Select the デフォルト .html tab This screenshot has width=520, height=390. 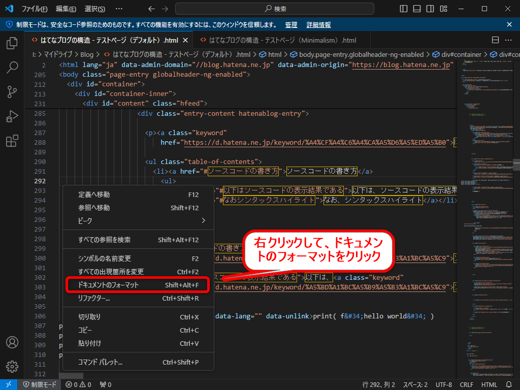(110, 40)
